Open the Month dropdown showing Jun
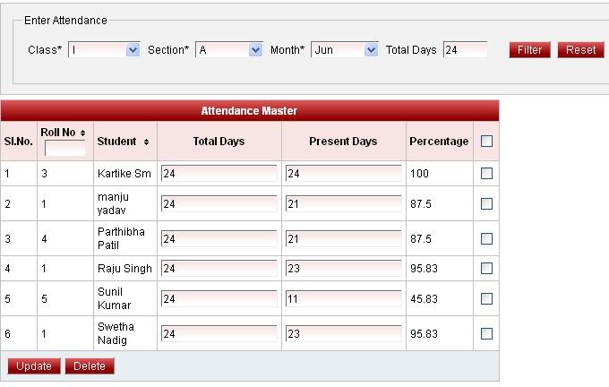The image size is (609, 387). (371, 50)
